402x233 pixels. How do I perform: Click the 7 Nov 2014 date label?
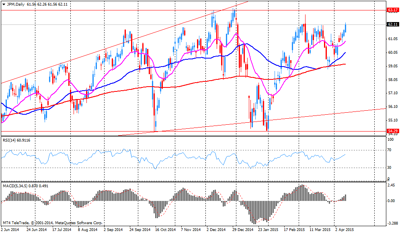click(x=191, y=230)
